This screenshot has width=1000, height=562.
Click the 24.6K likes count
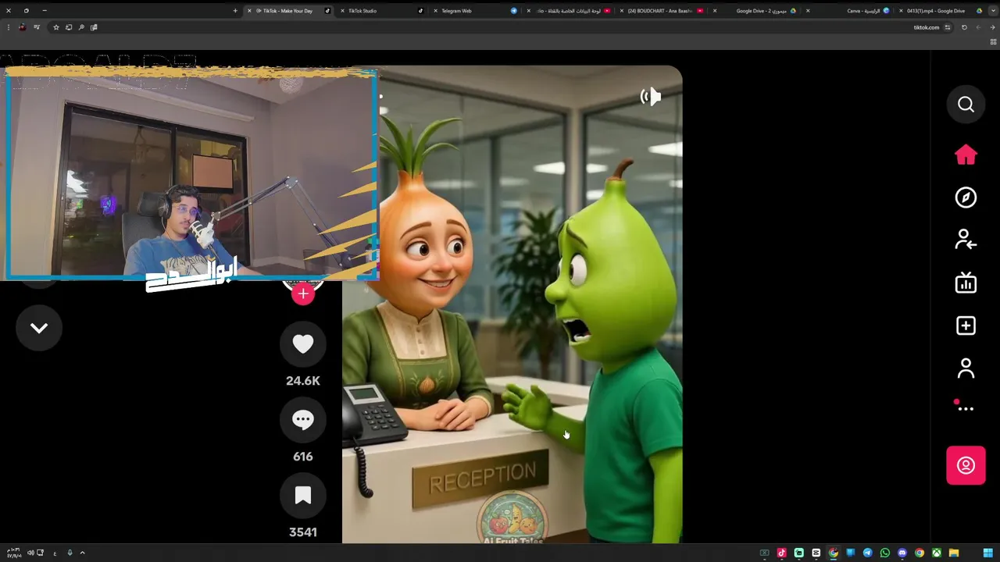click(x=303, y=381)
